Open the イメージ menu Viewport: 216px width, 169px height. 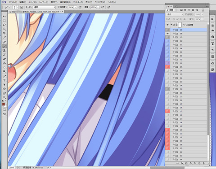pos(32,2)
